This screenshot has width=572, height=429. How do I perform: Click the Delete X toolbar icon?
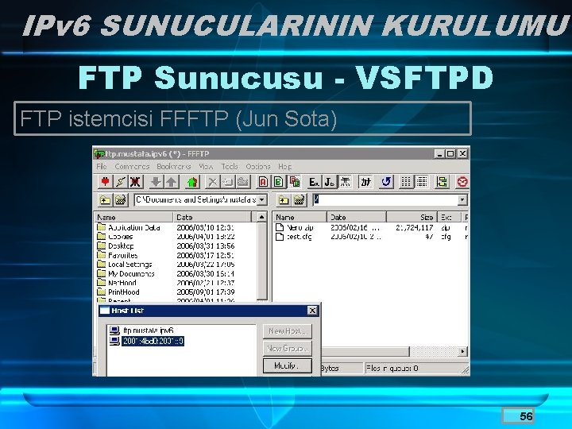212,182
